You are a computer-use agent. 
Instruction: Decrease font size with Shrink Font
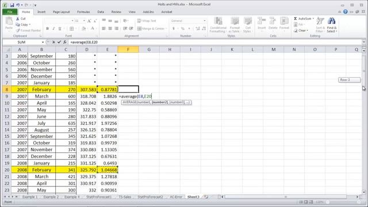point(95,21)
